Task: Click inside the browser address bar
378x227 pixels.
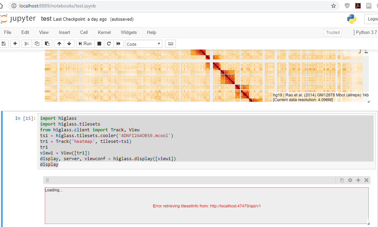Action: [68, 6]
